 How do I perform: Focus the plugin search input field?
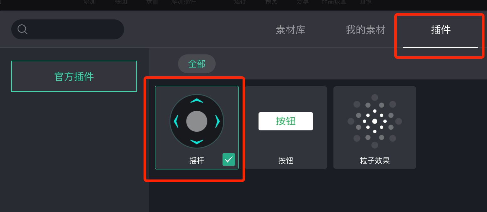point(68,29)
